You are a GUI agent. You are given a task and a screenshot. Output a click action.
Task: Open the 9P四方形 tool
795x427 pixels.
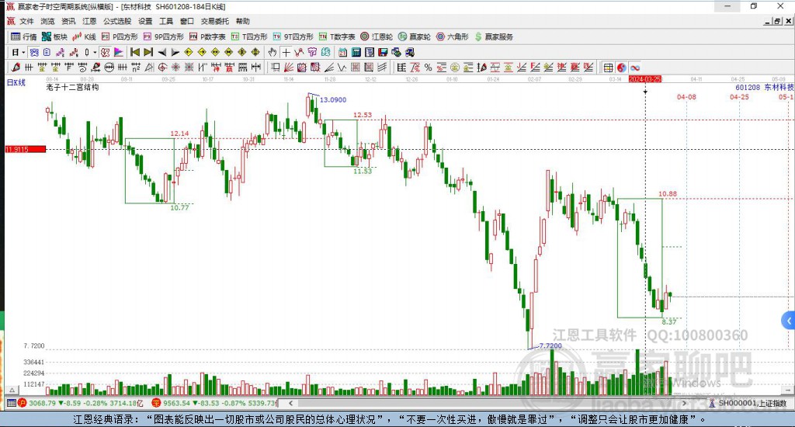pyautogui.click(x=164, y=36)
